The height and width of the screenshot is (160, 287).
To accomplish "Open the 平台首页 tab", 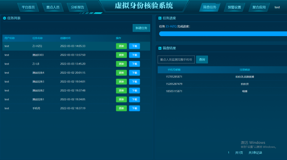I will pos(28,7).
